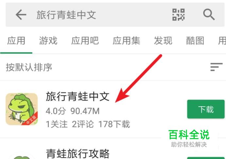Open the QR code scanner icon

click(x=179, y=15)
